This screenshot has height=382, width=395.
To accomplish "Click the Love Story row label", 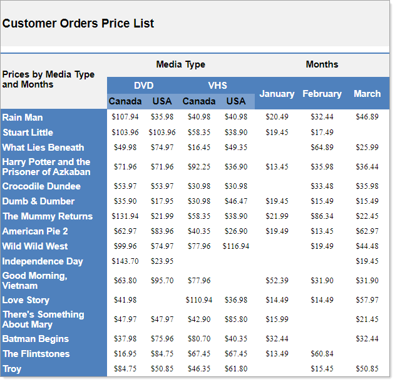I will pyautogui.click(x=26, y=300).
